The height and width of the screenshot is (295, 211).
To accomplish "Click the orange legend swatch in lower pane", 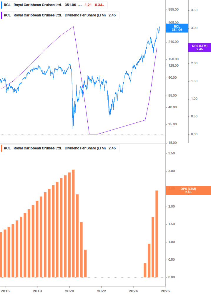I will [x=1, y=148].
